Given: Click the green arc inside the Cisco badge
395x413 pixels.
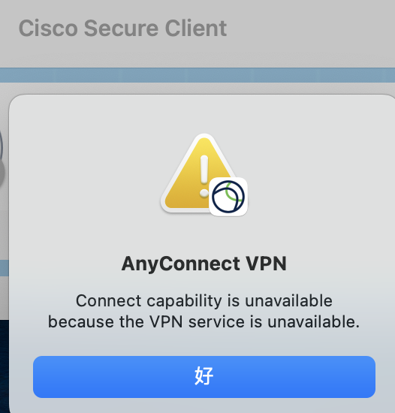Looking at the screenshot, I should point(232,192).
